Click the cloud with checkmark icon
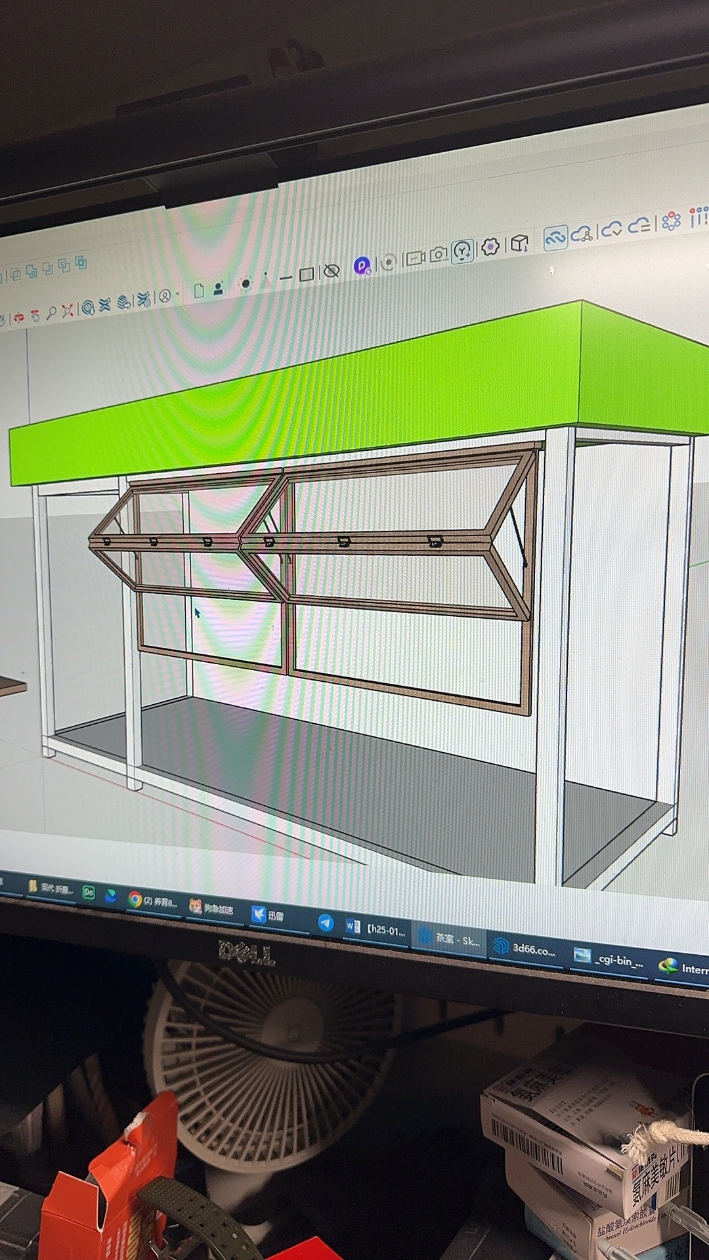The height and width of the screenshot is (1260, 709). (x=612, y=229)
